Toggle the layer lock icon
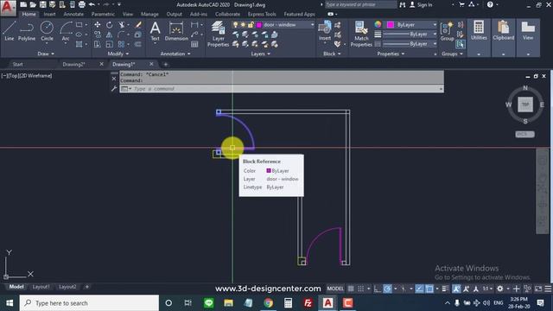This screenshot has width=553, height=311. click(x=251, y=25)
